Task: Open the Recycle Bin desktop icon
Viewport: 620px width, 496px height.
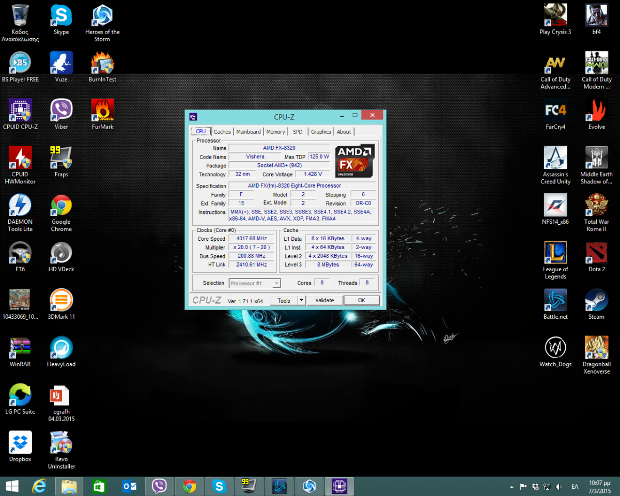Action: click(x=20, y=23)
